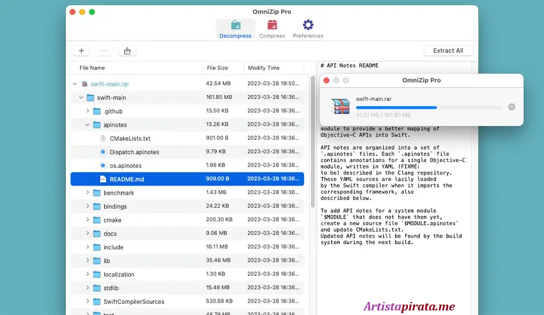
Task: Click the clear list basket icon
Action: [x=128, y=51]
